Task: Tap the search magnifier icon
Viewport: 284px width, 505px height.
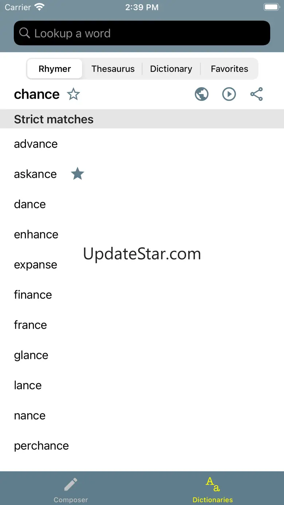Action: pos(24,33)
